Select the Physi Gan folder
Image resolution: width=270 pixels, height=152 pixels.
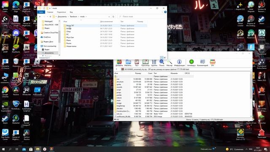[70, 38]
